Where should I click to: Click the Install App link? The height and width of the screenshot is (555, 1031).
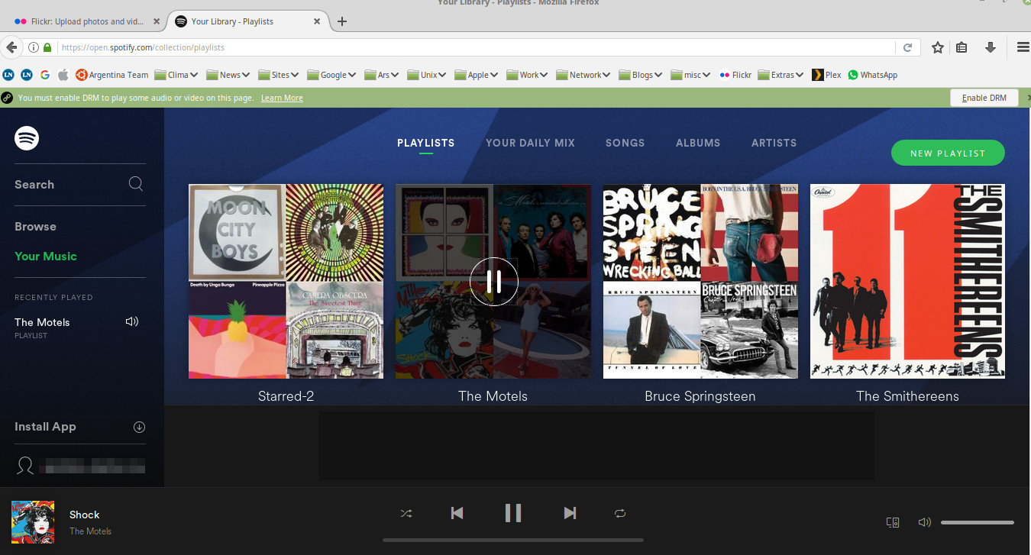click(45, 427)
